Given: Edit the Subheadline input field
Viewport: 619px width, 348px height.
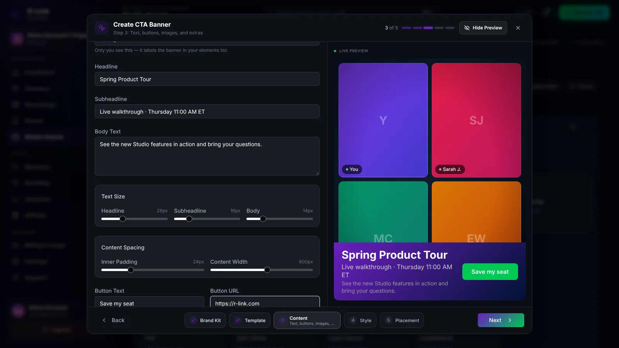Looking at the screenshot, I should click(207, 111).
